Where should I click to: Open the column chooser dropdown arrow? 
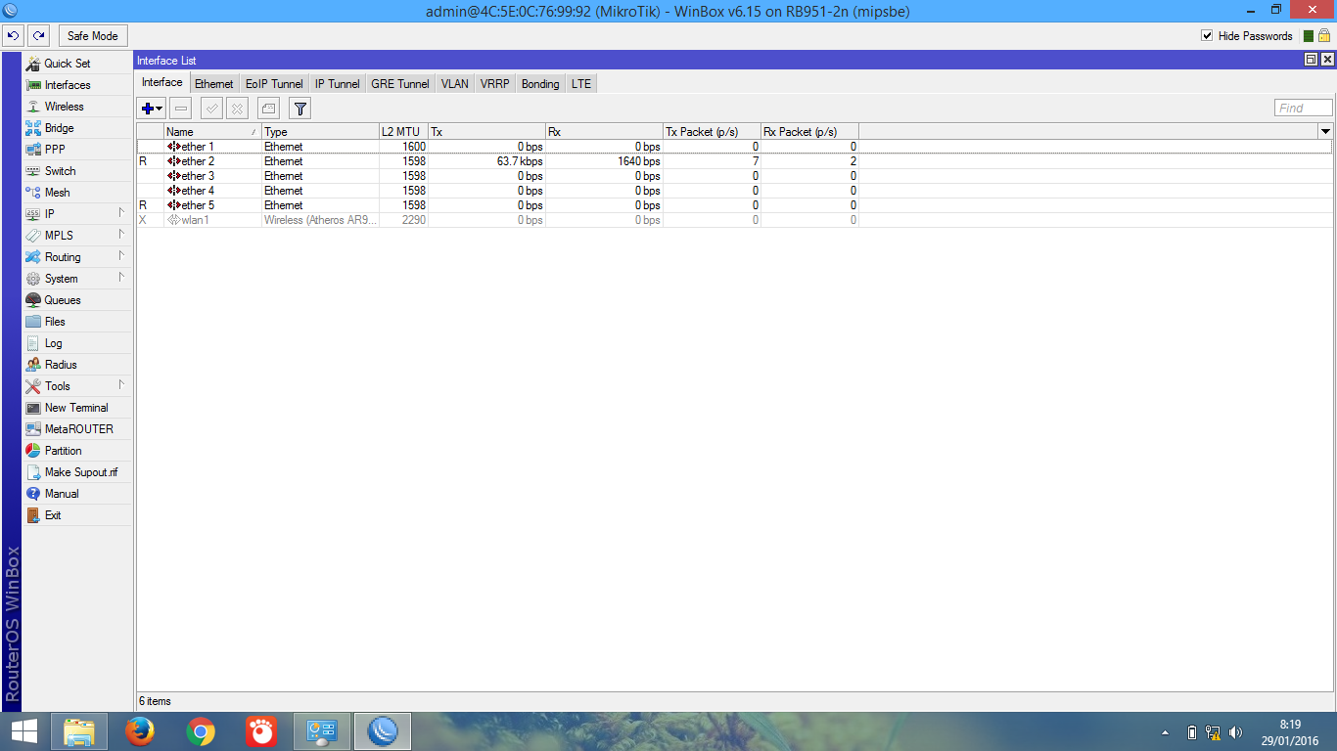[x=1325, y=131]
